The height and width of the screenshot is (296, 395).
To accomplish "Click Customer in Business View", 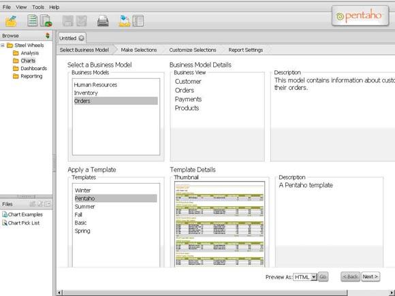I will [188, 82].
